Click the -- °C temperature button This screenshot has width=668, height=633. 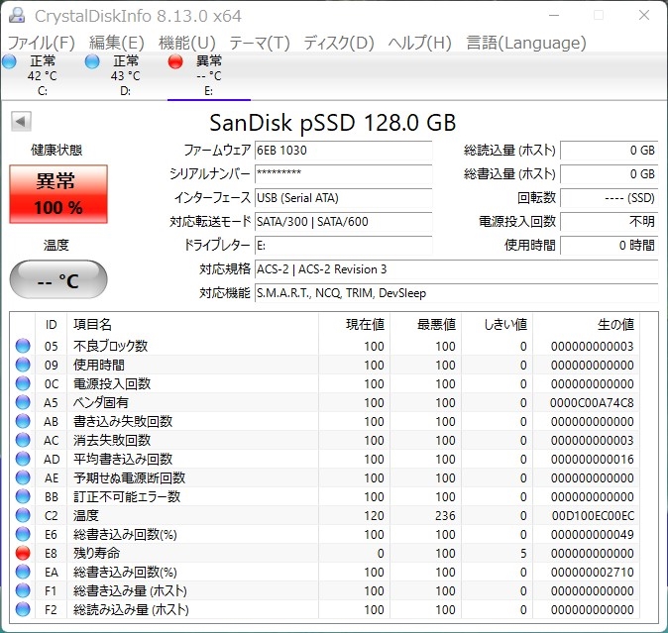pos(58,279)
